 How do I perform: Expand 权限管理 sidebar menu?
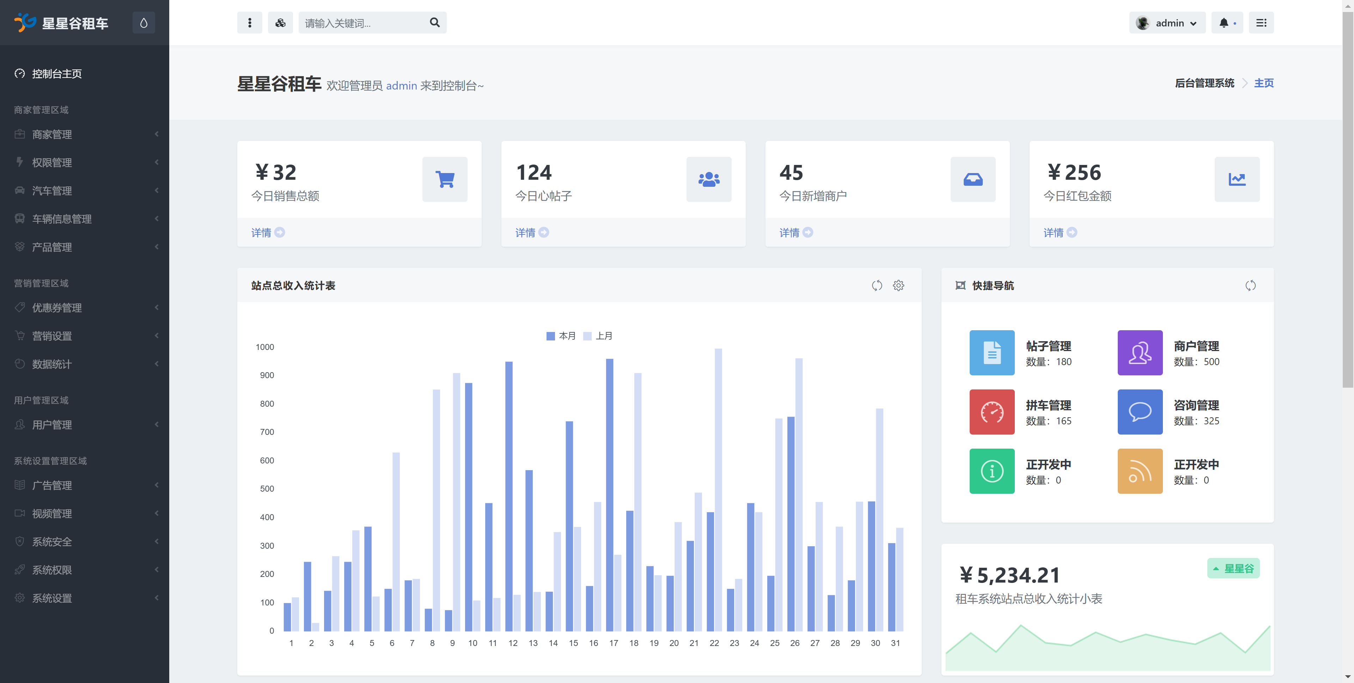point(85,162)
